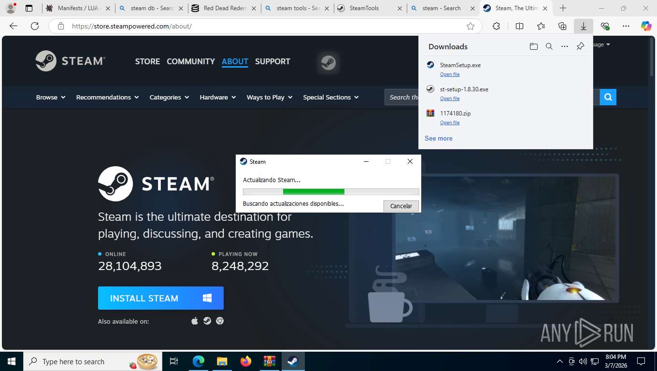Switch to the steam db search tab
657x371 pixels.
(x=152, y=8)
